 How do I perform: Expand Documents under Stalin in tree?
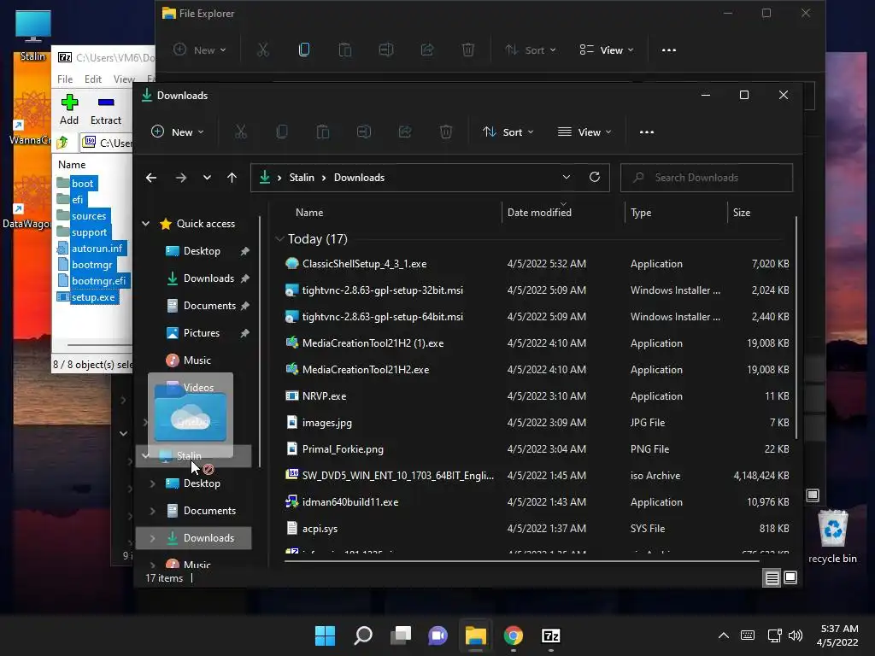pyautogui.click(x=152, y=511)
